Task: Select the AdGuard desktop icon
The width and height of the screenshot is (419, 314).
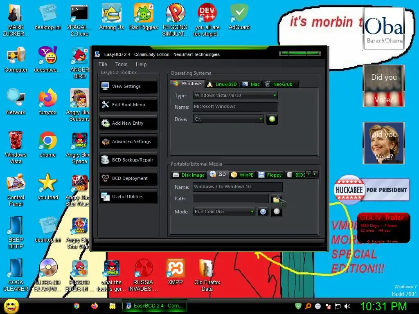Action: 239,16
